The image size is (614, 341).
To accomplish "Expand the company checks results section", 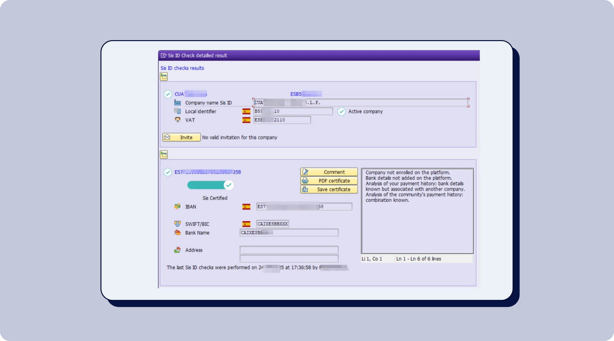I will pos(164,76).
